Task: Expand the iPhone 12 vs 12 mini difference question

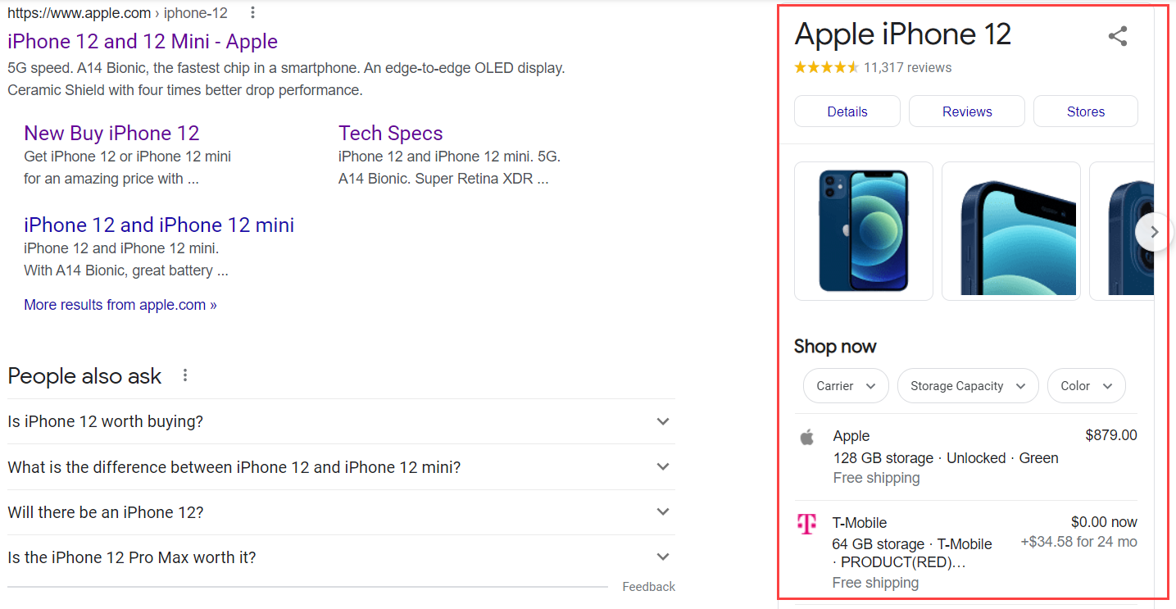Action: (x=341, y=467)
